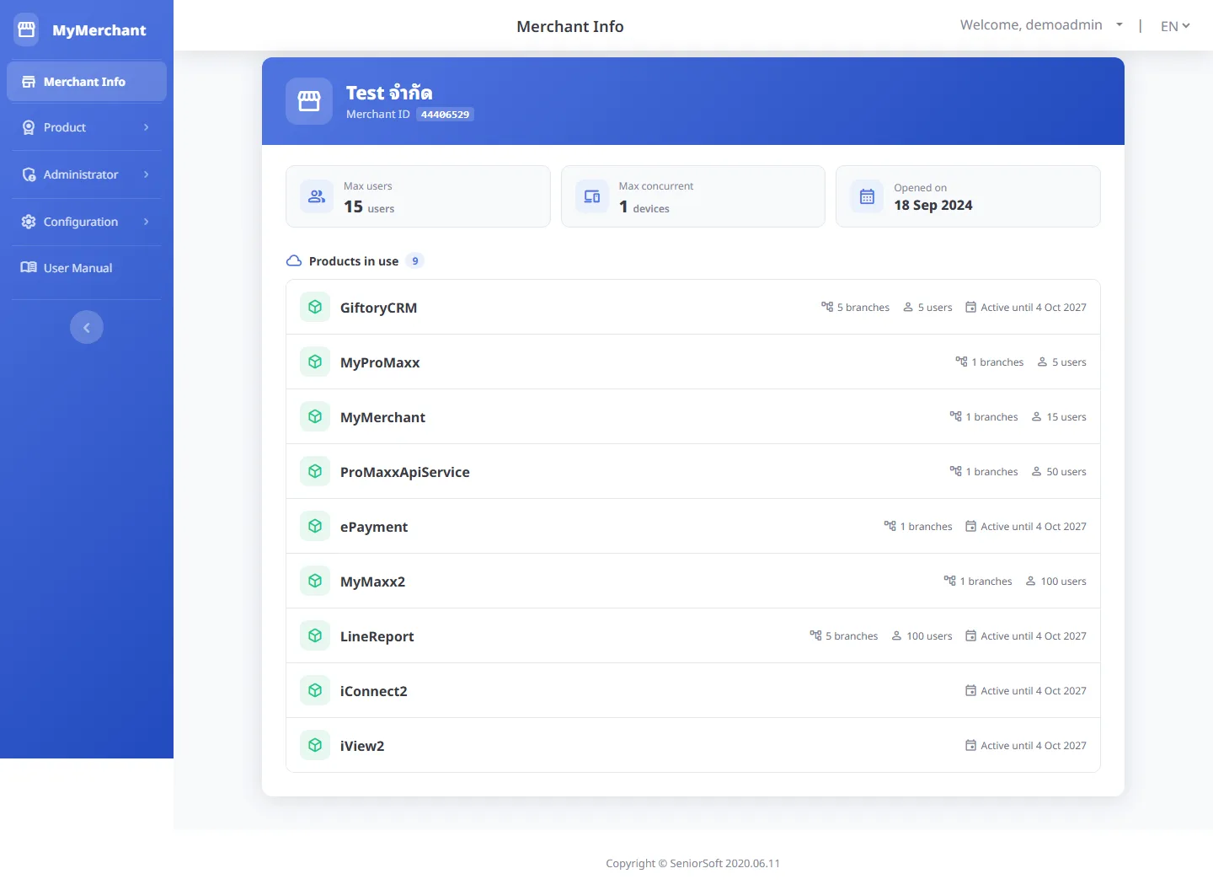Click the Copyright SeniorSoft footer text

click(x=692, y=863)
